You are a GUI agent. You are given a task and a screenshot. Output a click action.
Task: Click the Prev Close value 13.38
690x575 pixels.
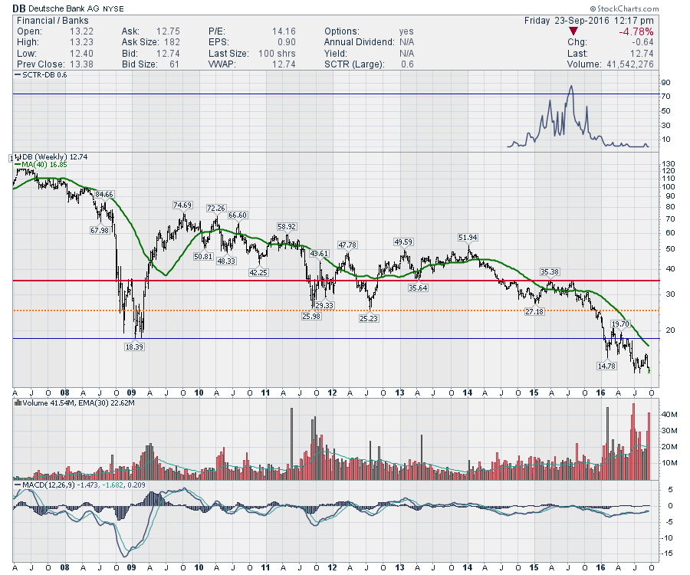pos(81,64)
